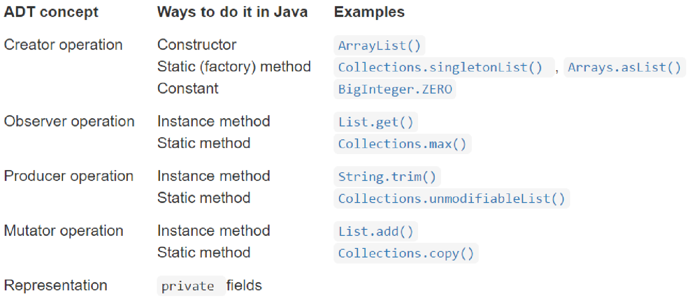
Task: Select the Collections.max() code example
Action: point(402,144)
